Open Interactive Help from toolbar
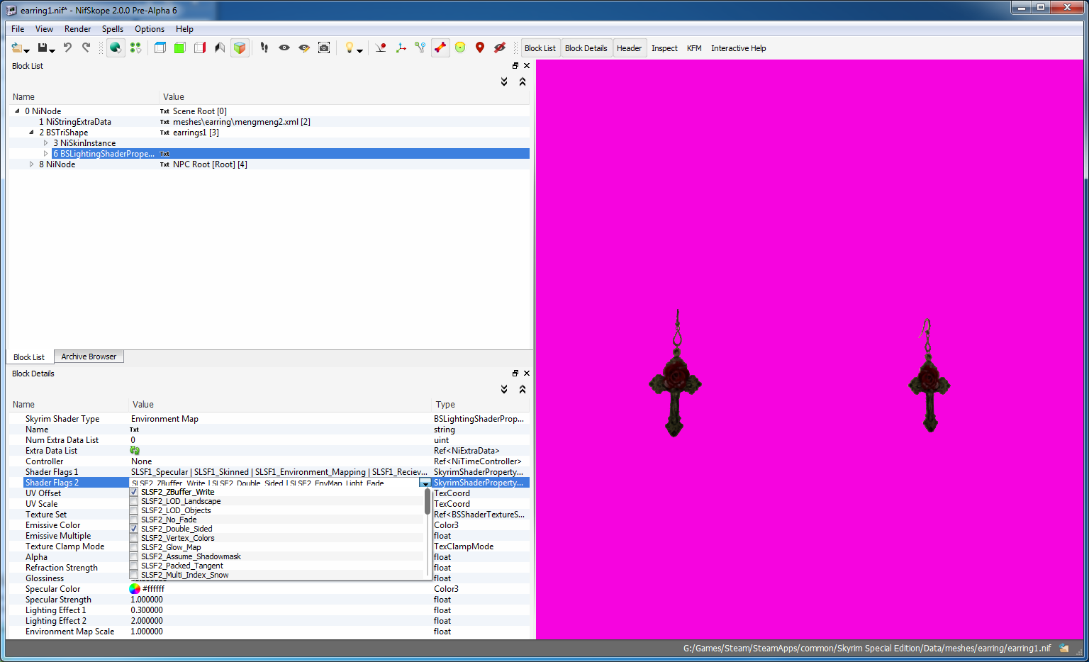This screenshot has height=662, width=1089. point(739,48)
